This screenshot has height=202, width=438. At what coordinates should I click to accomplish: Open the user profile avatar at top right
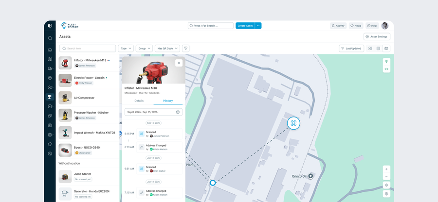[385, 26]
